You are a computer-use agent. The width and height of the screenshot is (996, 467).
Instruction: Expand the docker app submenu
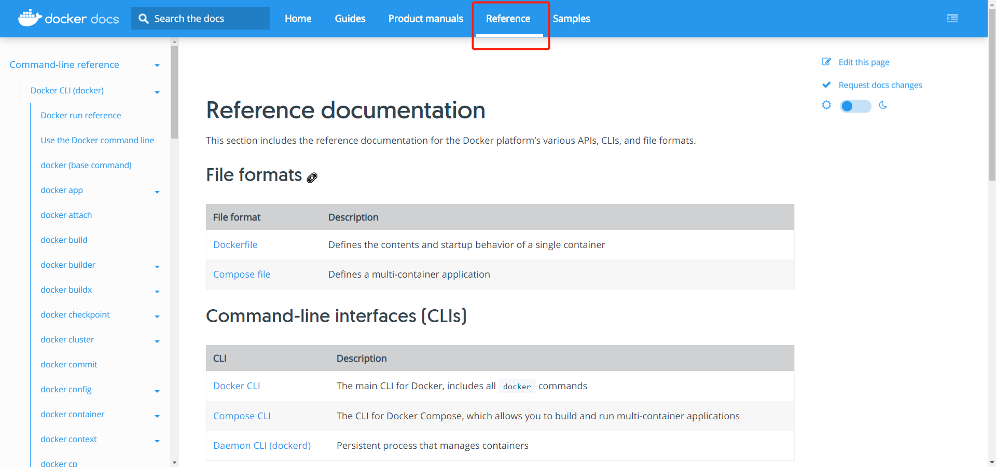(157, 192)
